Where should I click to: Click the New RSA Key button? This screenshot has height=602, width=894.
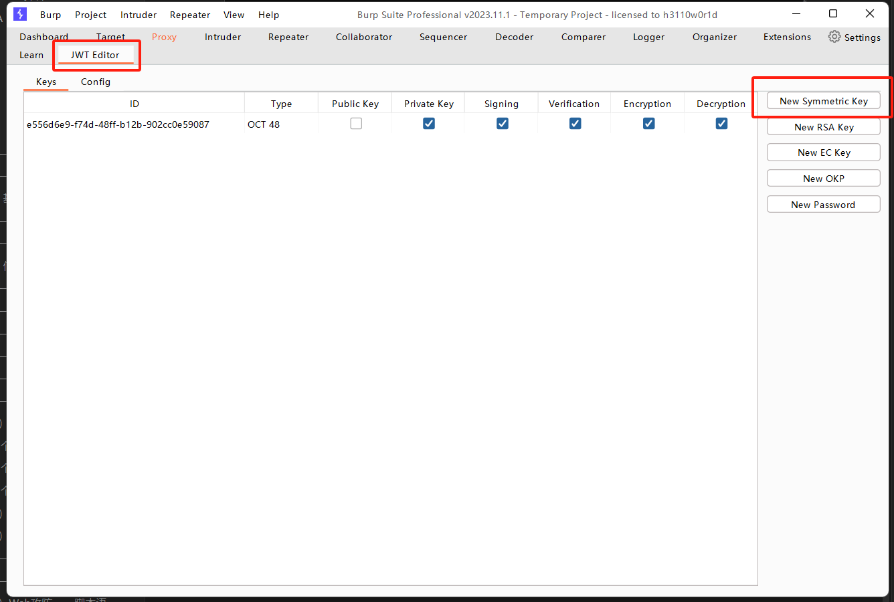(x=824, y=127)
